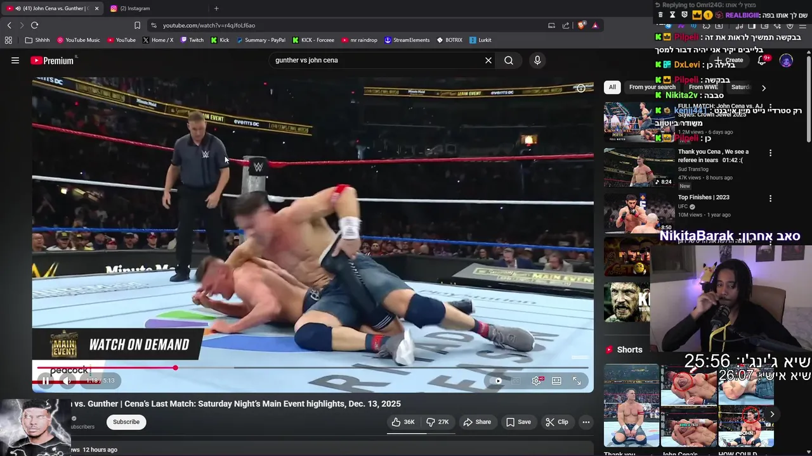Open options for Thank you Cena video
The image size is (812, 456).
pos(770,153)
